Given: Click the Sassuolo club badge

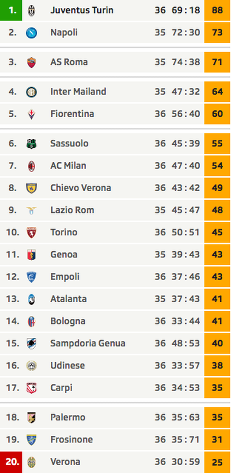Looking at the screenshot, I should (31, 143).
